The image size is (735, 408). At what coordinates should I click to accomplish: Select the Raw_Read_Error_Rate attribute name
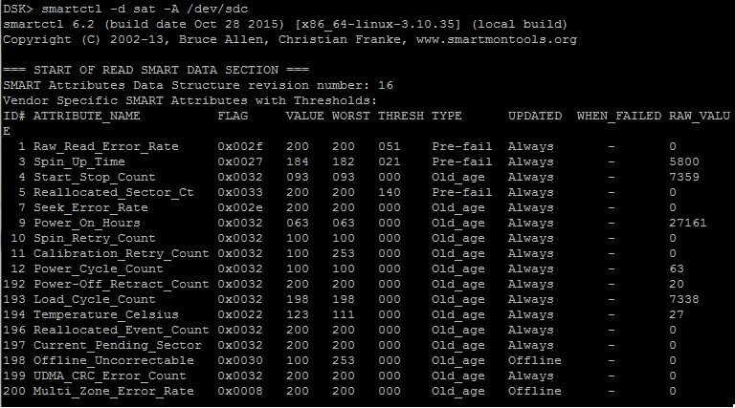coord(105,146)
